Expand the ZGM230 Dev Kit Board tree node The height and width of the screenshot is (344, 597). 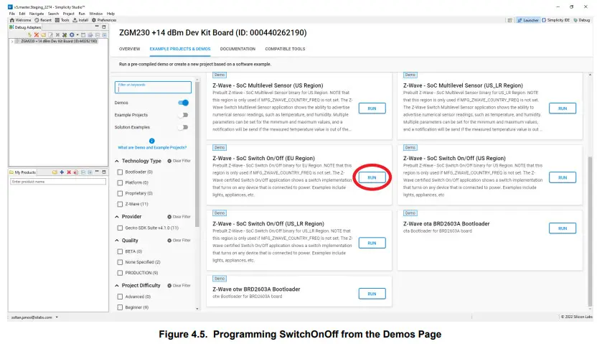pyautogui.click(x=11, y=41)
